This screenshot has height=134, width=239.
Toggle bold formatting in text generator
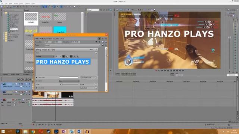(x=63, y=56)
